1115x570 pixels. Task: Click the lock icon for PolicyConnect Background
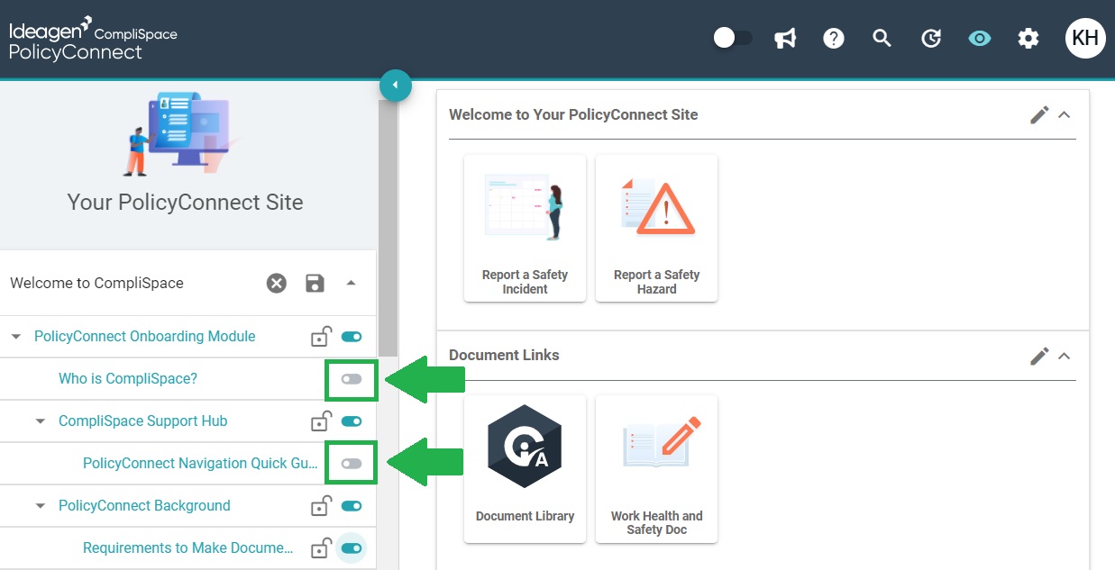(x=321, y=506)
